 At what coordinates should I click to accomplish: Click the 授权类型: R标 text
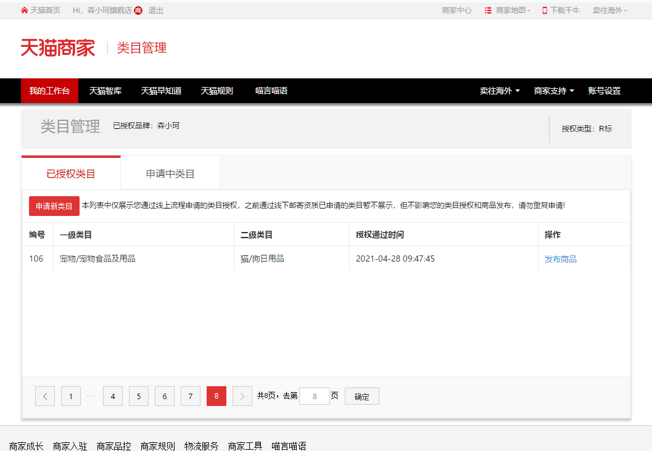tap(587, 129)
